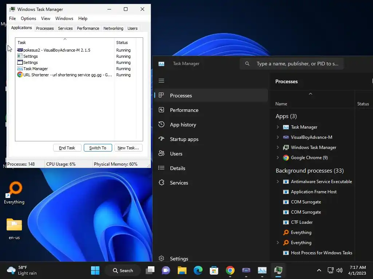This screenshot has width=373, height=279.
Task: Open File Explorer from the taskbar
Action: tap(182, 270)
